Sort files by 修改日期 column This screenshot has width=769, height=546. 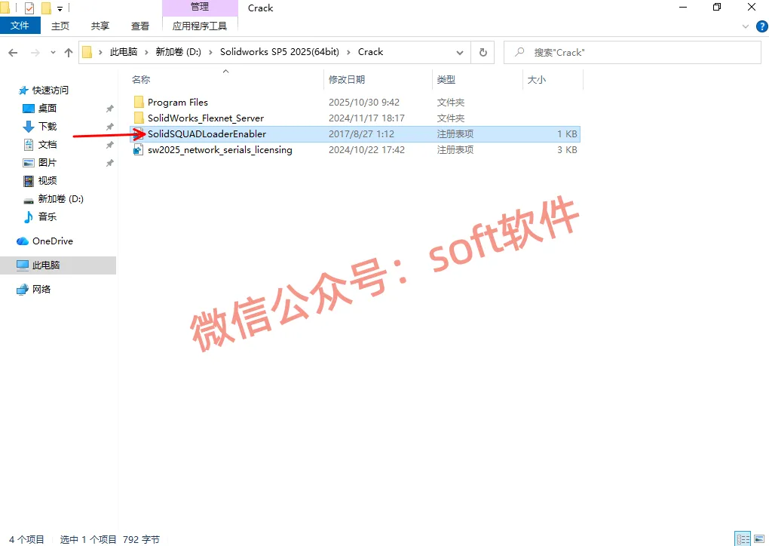[x=347, y=79]
